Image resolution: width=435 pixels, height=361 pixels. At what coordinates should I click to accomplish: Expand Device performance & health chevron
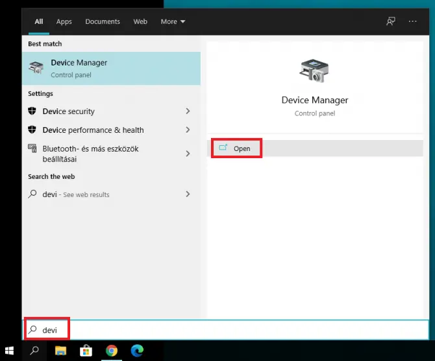pyautogui.click(x=188, y=130)
